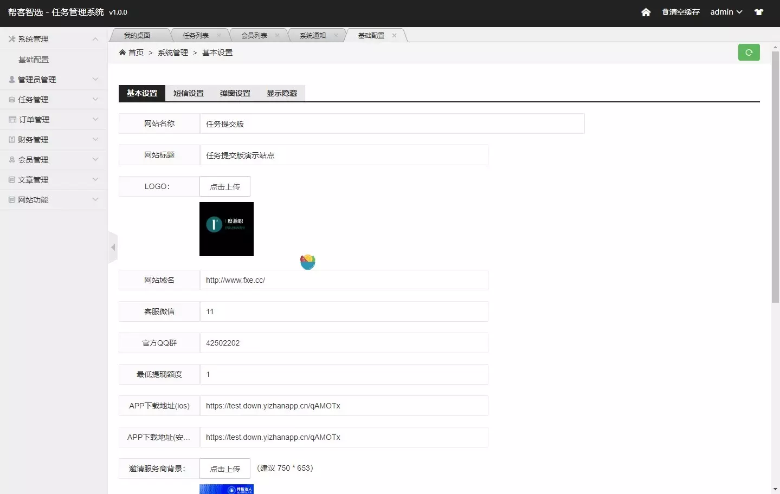Switch to the 系统通知 tab
The image size is (780, 494).
pos(313,35)
